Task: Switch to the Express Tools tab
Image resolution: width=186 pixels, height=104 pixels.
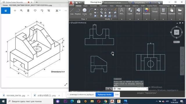Action: [x=152, y=6]
